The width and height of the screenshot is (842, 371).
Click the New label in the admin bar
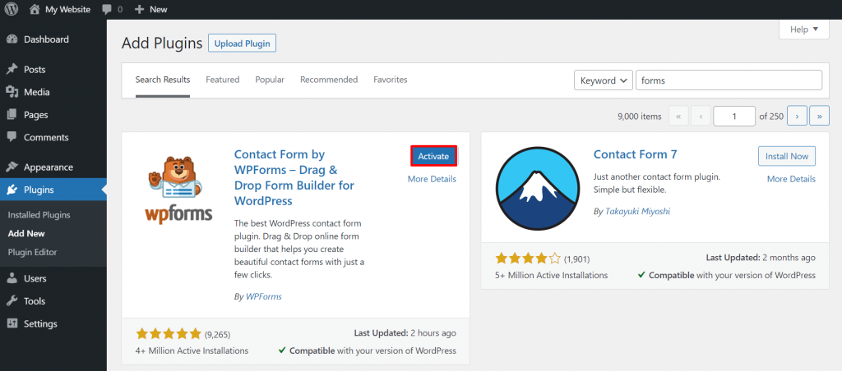point(159,10)
